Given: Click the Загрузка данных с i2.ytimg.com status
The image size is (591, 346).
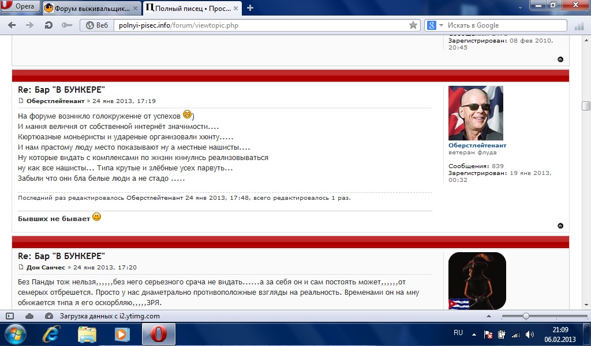Looking at the screenshot, I should (x=110, y=316).
